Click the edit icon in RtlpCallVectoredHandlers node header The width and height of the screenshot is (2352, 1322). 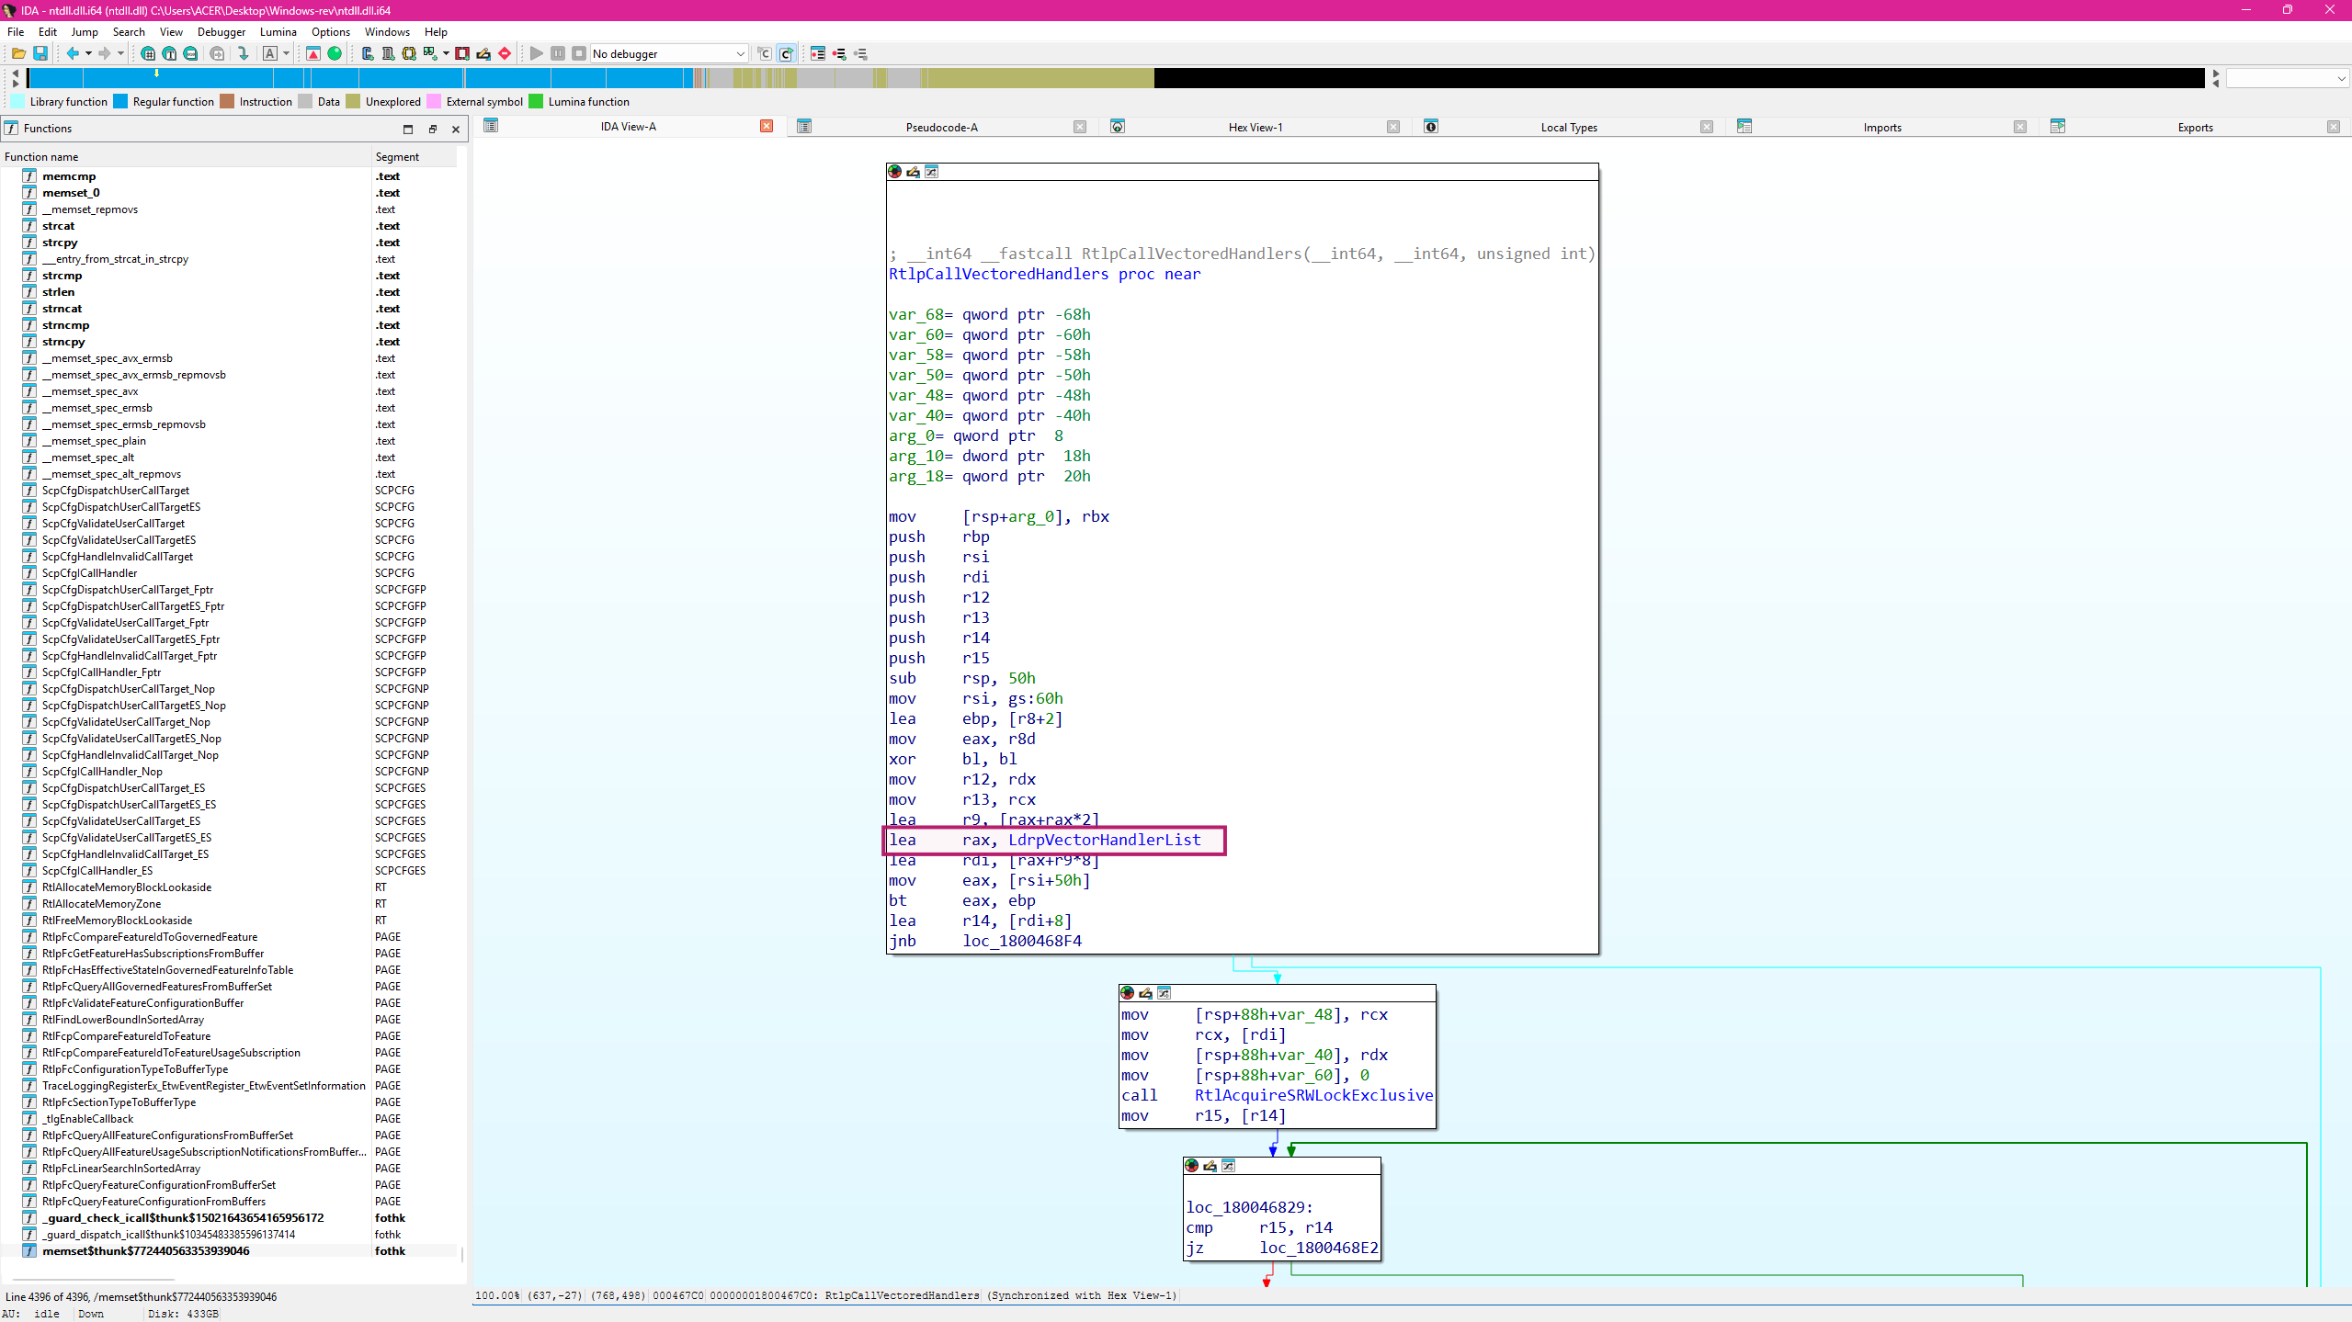pyautogui.click(x=913, y=172)
